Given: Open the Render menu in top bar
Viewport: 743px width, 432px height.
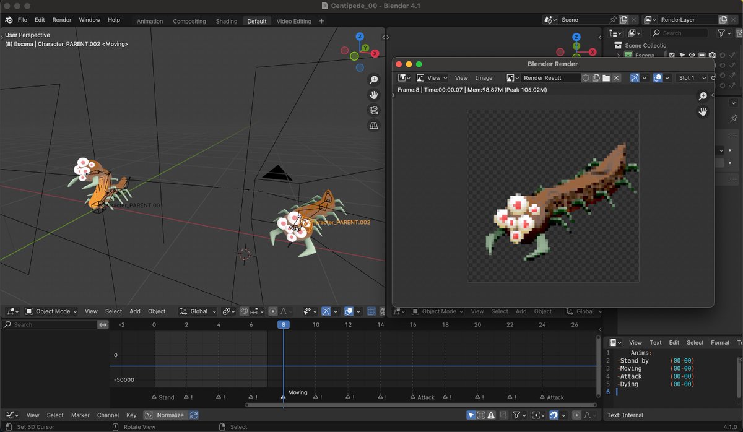Looking at the screenshot, I should [x=62, y=20].
